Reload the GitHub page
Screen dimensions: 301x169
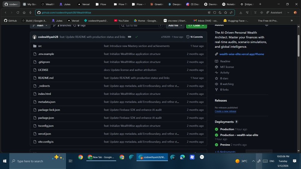(x=18, y=12)
